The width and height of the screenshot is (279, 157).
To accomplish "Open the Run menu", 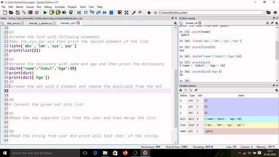I will coord(39,7).
